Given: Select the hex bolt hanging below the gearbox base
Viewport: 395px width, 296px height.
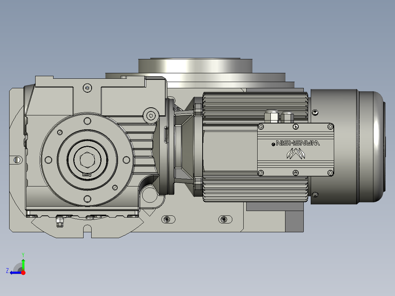Looking at the screenshot, I should [x=59, y=222].
